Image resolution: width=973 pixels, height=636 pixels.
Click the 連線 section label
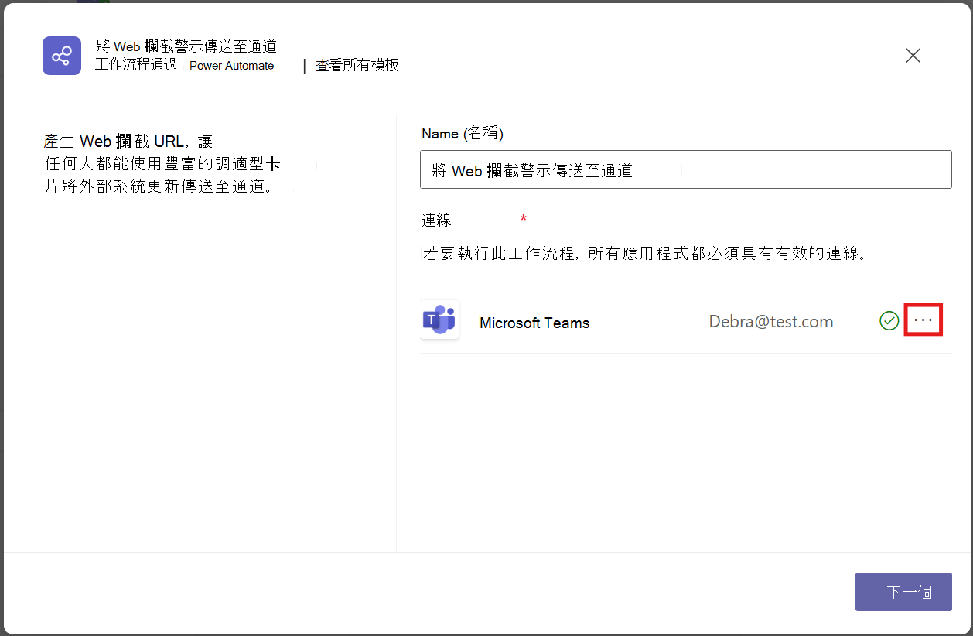pos(436,221)
